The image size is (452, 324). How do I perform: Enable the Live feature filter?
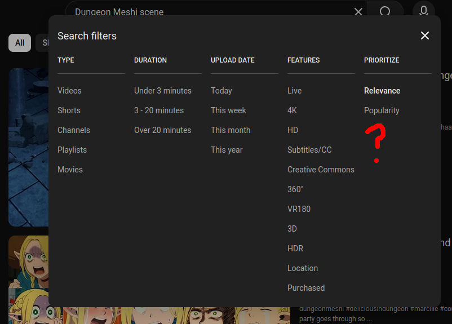(x=294, y=91)
